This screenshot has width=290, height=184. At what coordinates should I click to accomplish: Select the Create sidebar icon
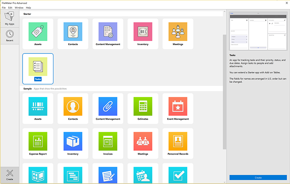click(10, 175)
